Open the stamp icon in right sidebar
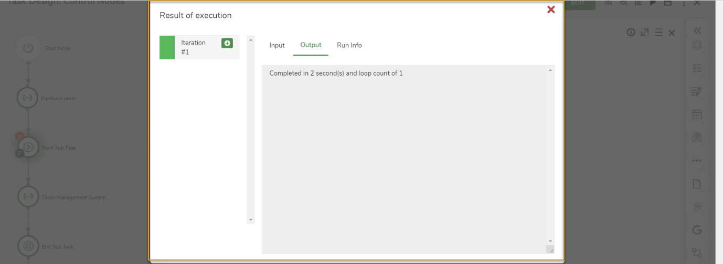The image size is (723, 264). point(697,138)
